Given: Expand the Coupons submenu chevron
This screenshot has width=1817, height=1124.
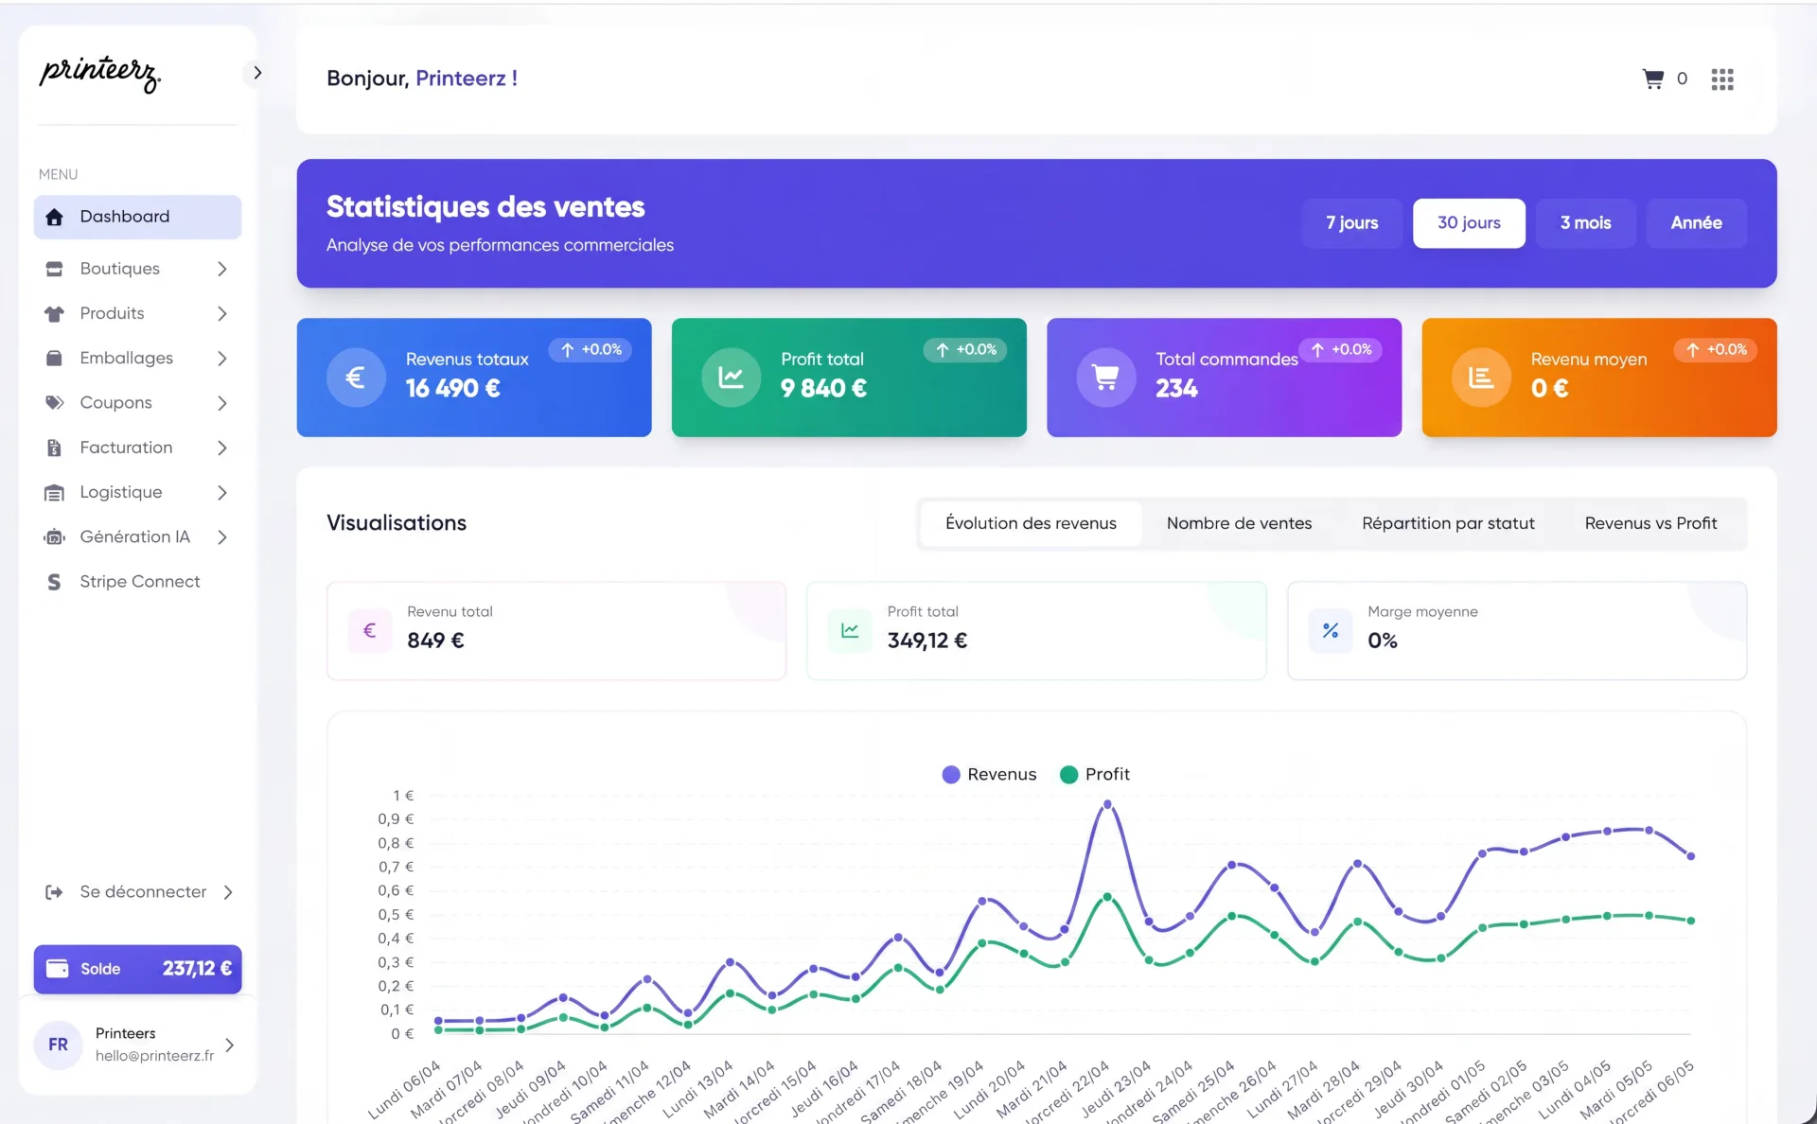Looking at the screenshot, I should (222, 403).
